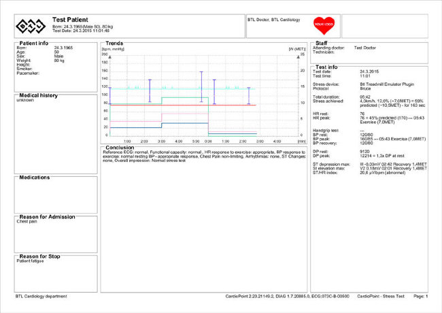Select the 'ST depression max:' label
The width and height of the screenshot is (442, 313).
pos(332,165)
